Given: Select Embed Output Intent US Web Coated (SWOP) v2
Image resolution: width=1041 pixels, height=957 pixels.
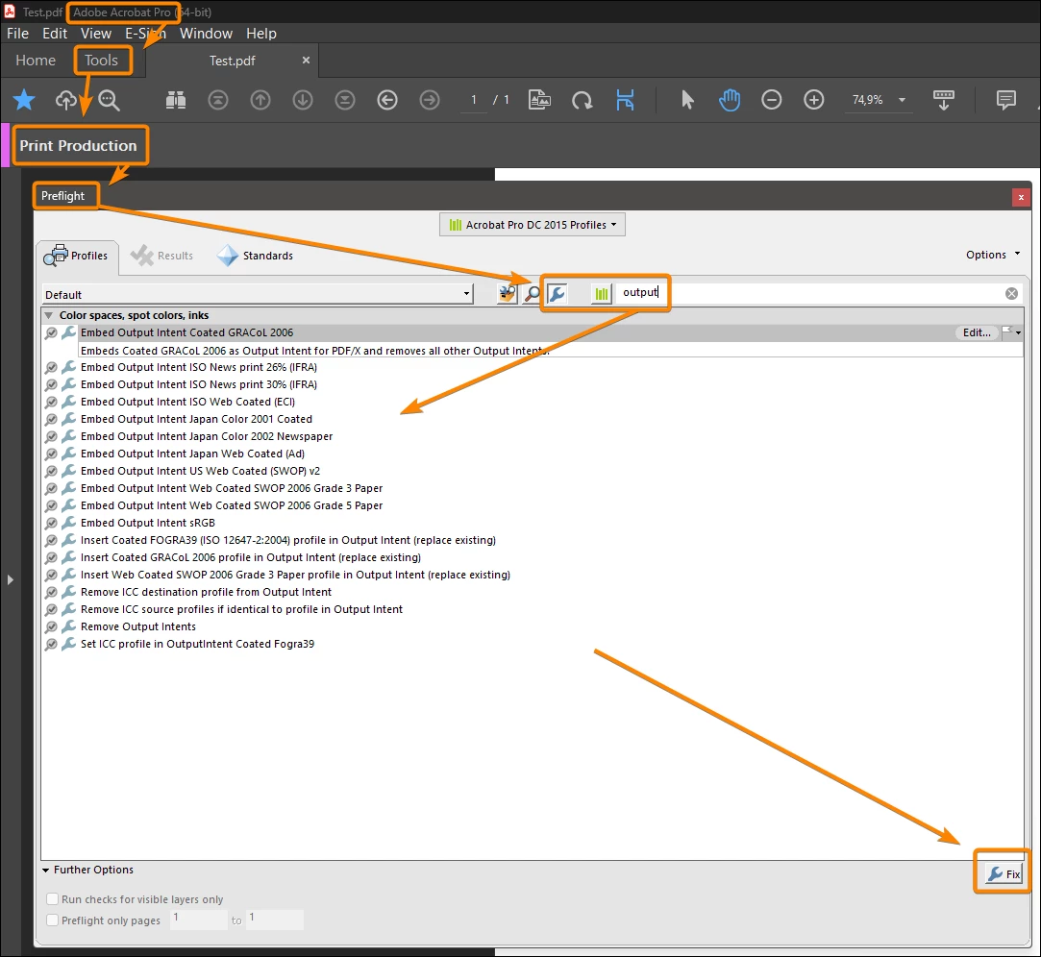Looking at the screenshot, I should [x=200, y=471].
